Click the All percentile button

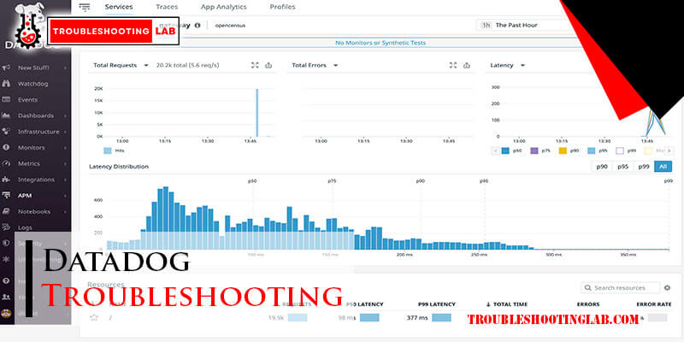pos(663,167)
